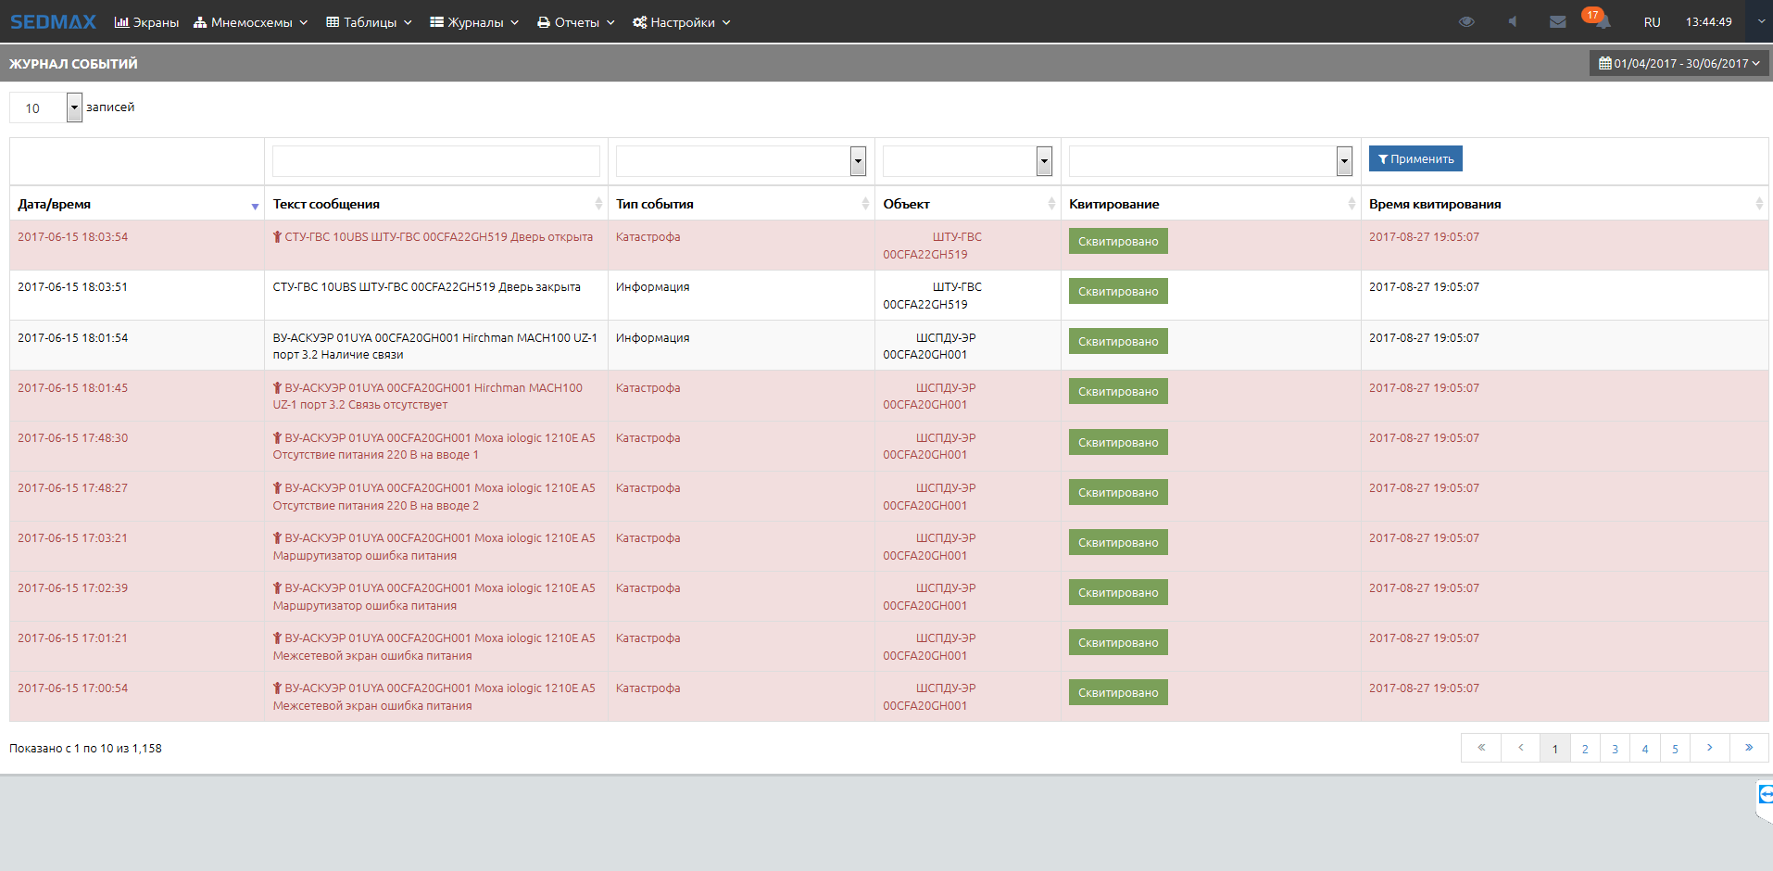1773x871 pixels.
Task: Sort table by Текст сообщения column
Action: pos(598,204)
